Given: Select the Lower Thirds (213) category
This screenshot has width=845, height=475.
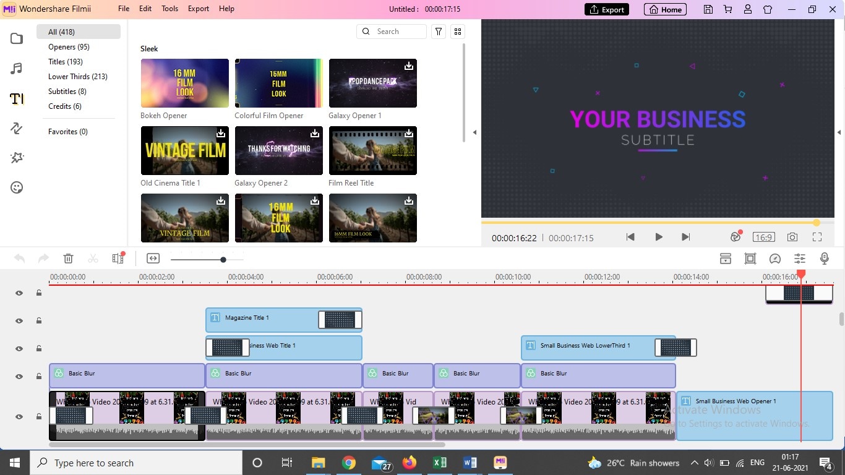Looking at the screenshot, I should [x=78, y=77].
